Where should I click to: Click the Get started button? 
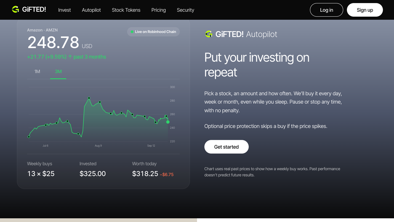pos(227,147)
